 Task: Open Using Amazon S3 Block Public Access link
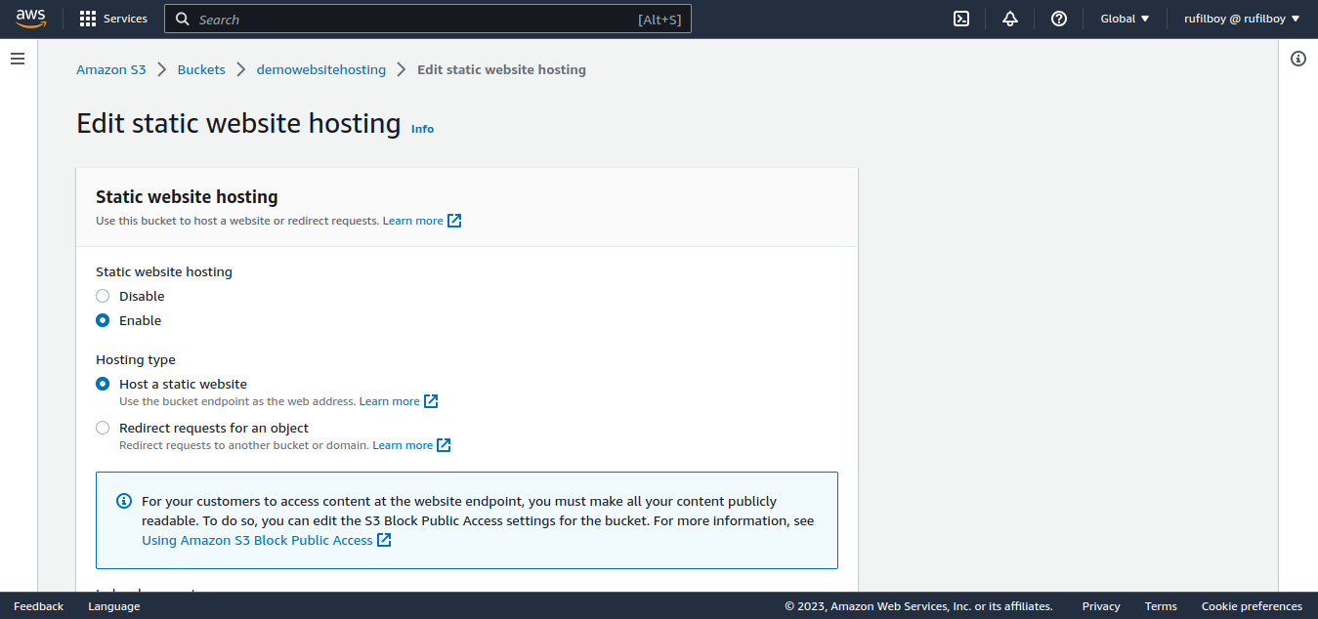pyautogui.click(x=257, y=540)
